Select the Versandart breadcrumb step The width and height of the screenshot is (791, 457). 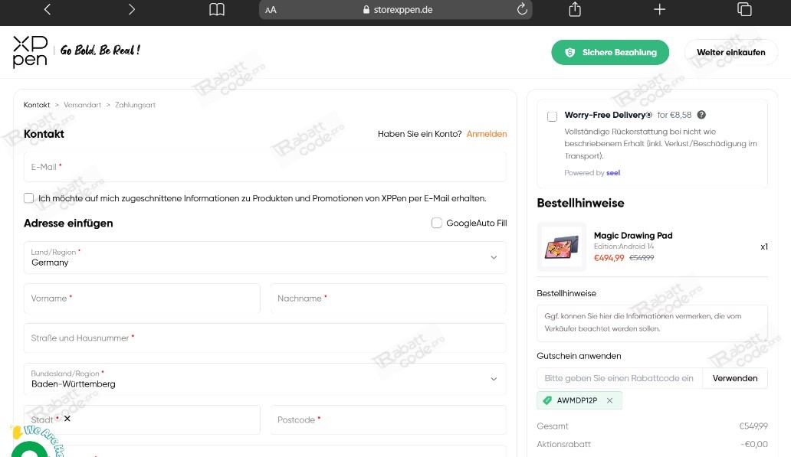[82, 105]
